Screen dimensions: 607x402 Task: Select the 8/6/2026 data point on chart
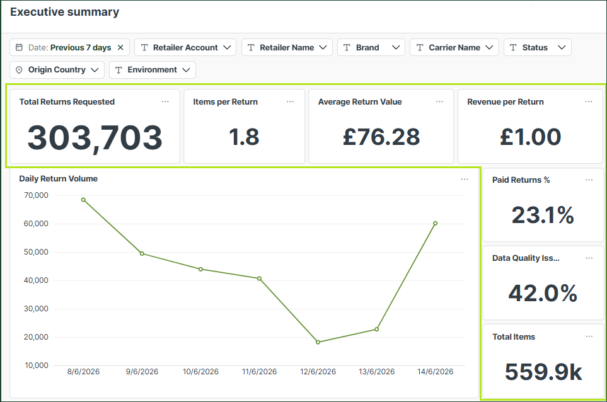83,200
